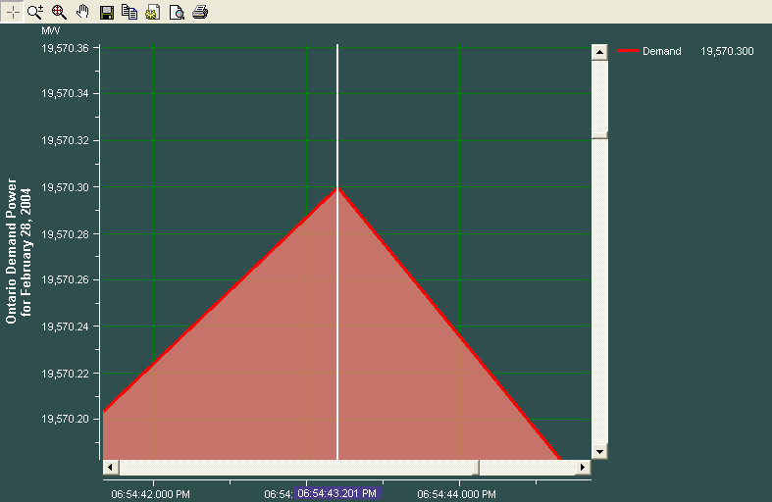The height and width of the screenshot is (502, 772).
Task: Click the highlighted 06:54:43.201 PM cursor time label
Action: click(x=336, y=493)
